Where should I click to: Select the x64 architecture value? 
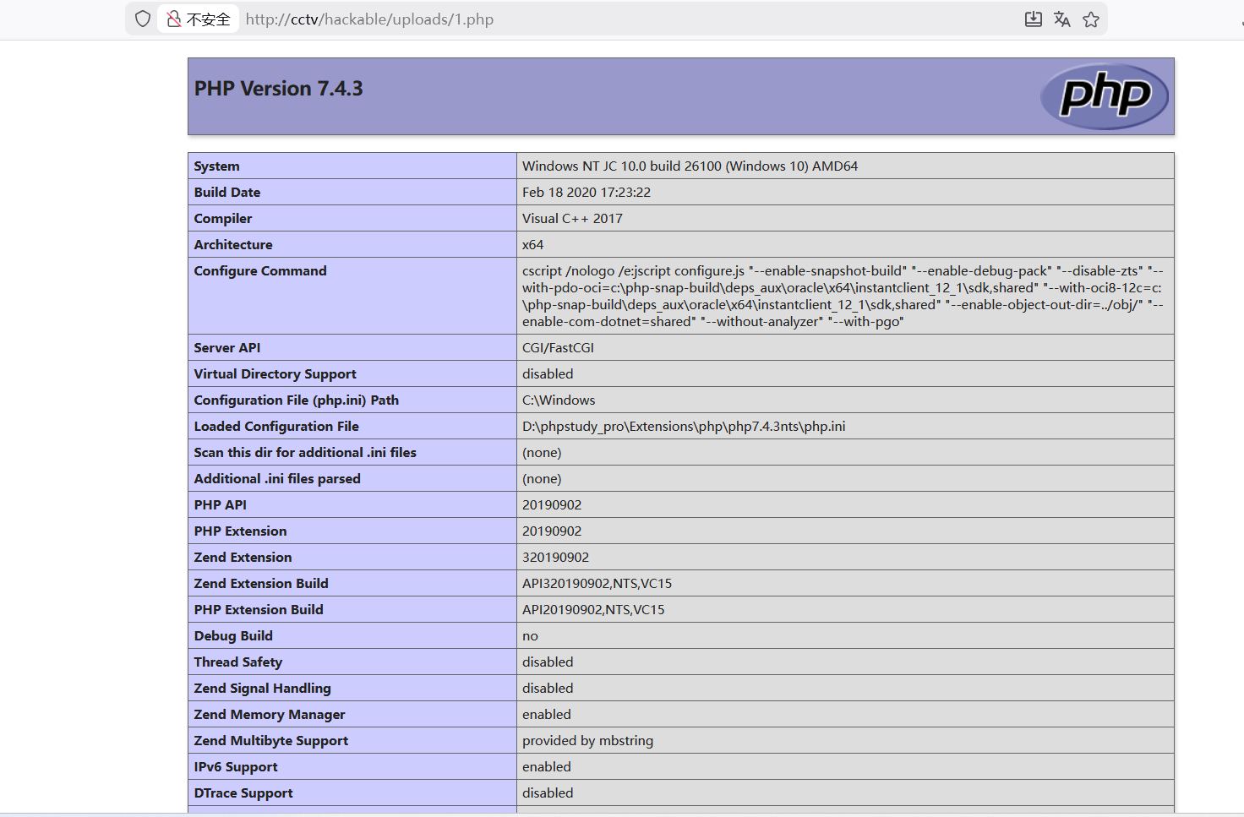click(532, 245)
